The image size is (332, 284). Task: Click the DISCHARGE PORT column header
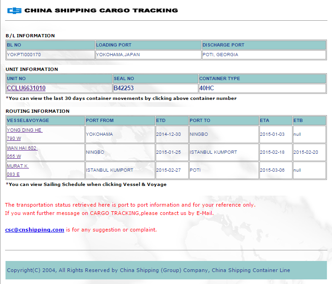[x=264, y=45]
